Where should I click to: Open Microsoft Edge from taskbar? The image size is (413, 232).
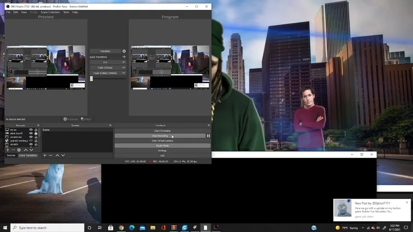132,228
